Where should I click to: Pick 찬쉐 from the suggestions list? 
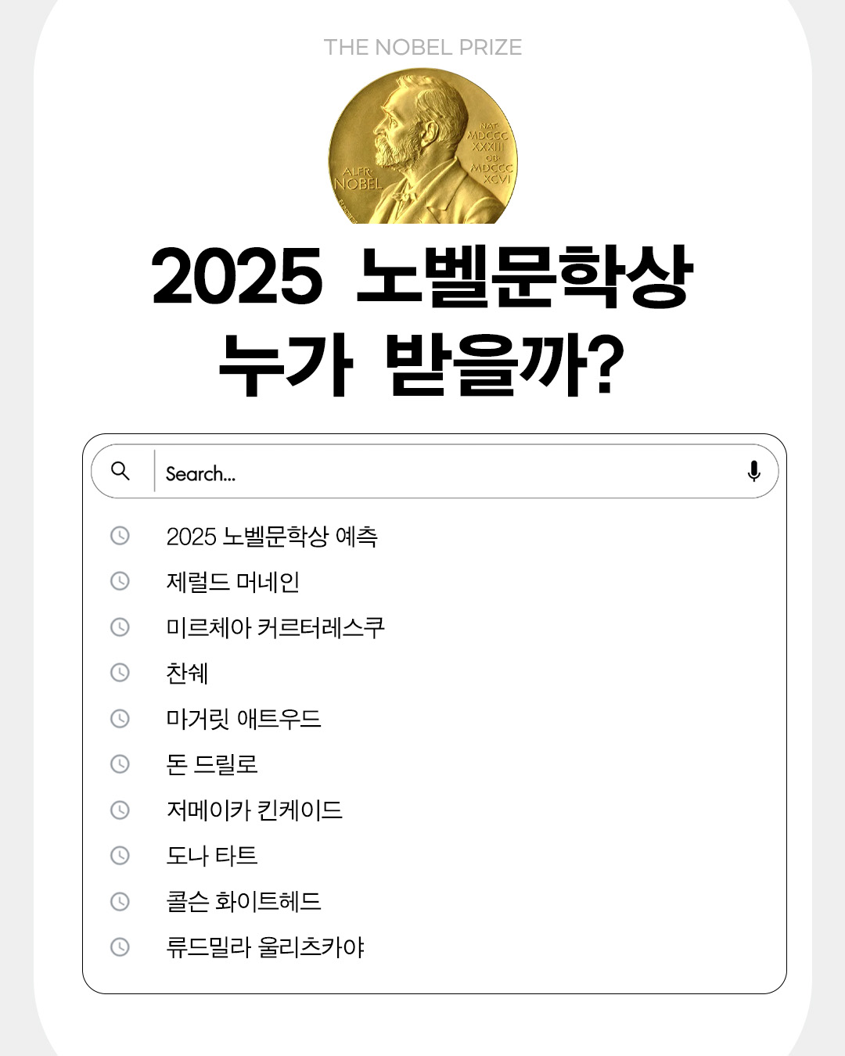187,673
